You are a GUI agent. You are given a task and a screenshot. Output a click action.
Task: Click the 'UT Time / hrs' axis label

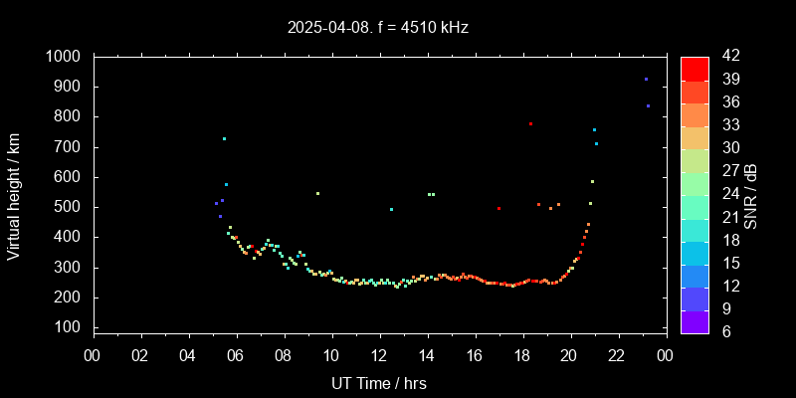(379, 382)
